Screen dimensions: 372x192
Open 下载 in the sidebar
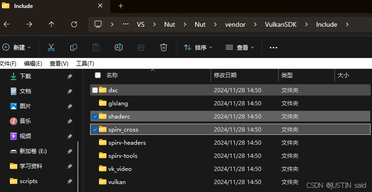point(25,76)
